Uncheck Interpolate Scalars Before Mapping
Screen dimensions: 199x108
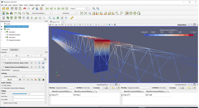click(x=2, y=88)
